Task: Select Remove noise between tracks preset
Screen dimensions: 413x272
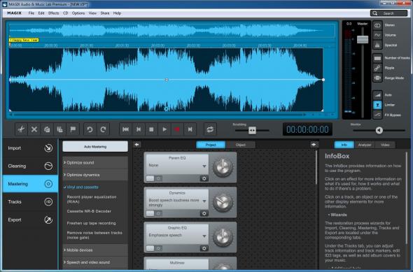Action: click(x=94, y=235)
